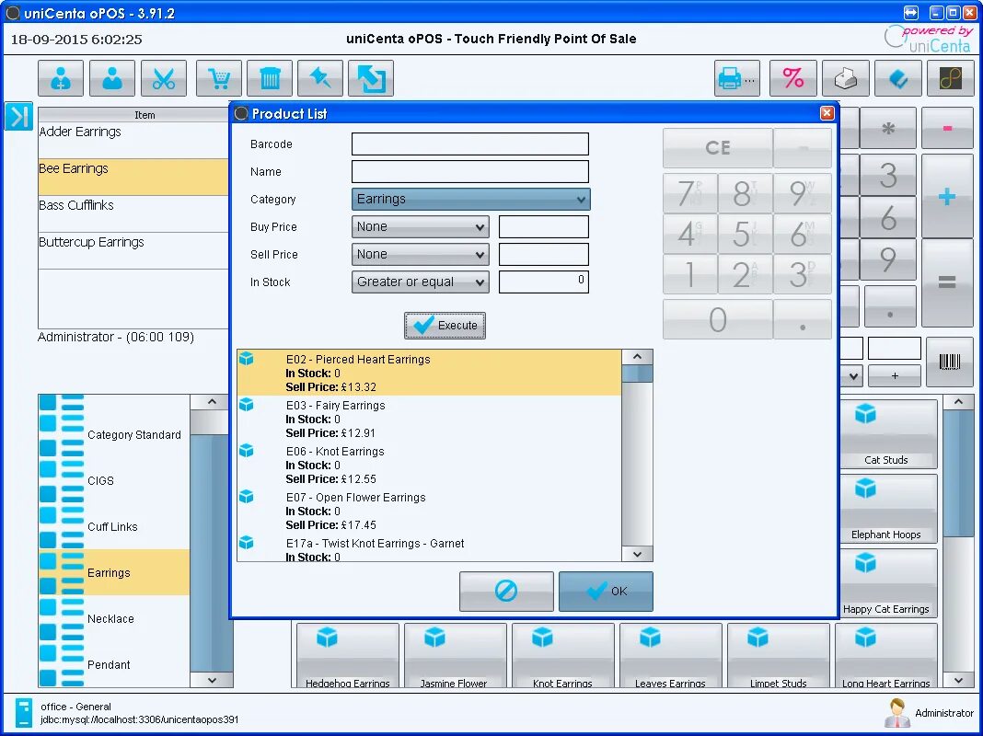The width and height of the screenshot is (983, 736).
Task: Click the asterisk key on main keypad
Action: [x=887, y=129]
